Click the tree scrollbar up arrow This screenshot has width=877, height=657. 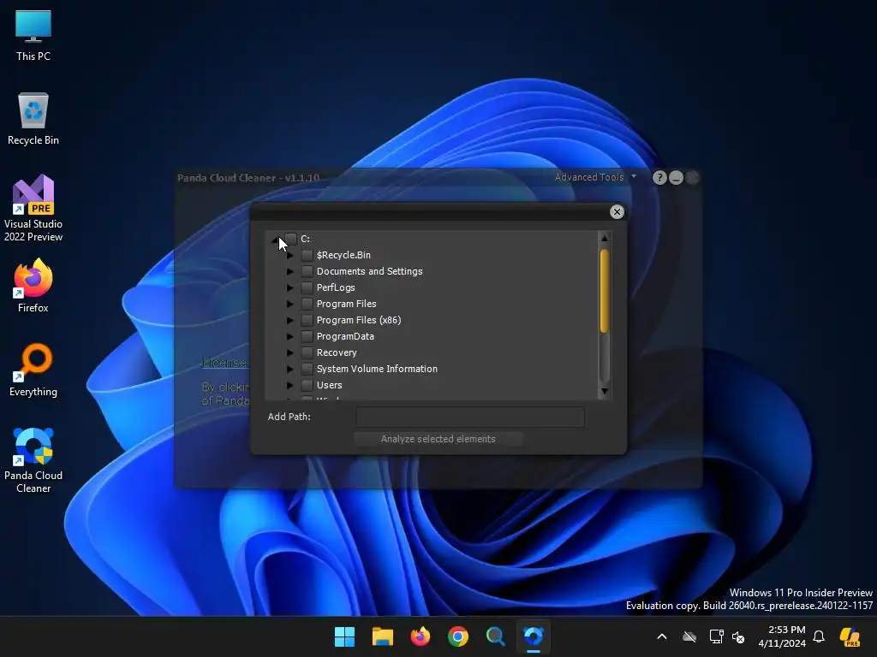point(604,239)
